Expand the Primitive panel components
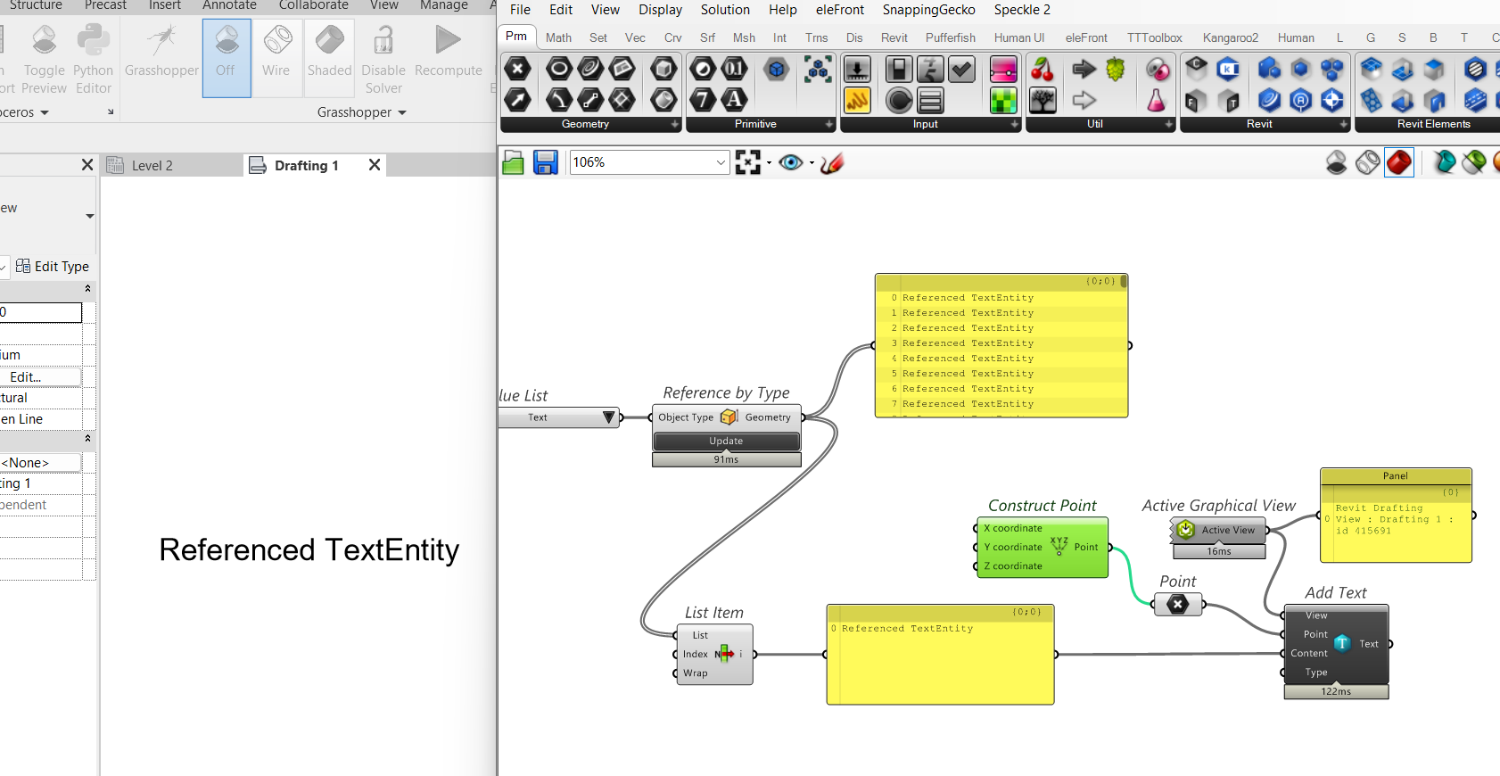The height and width of the screenshot is (776, 1500). coord(829,125)
